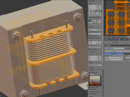Image resolution: width=130 pixels, height=97 pixels.
Task: Enable the Optimal Display checkbox
Action: point(125,60)
